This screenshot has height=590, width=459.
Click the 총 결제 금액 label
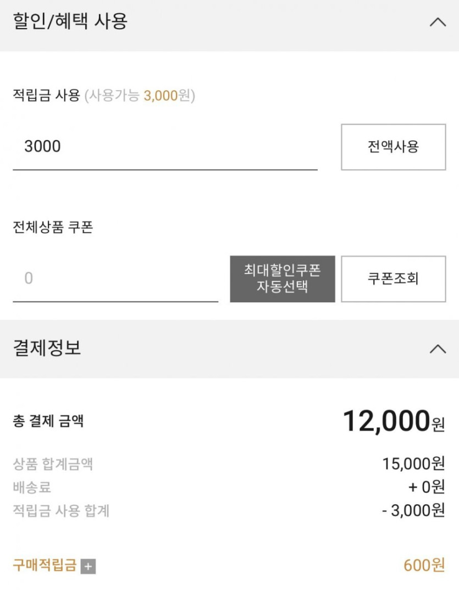(48, 422)
